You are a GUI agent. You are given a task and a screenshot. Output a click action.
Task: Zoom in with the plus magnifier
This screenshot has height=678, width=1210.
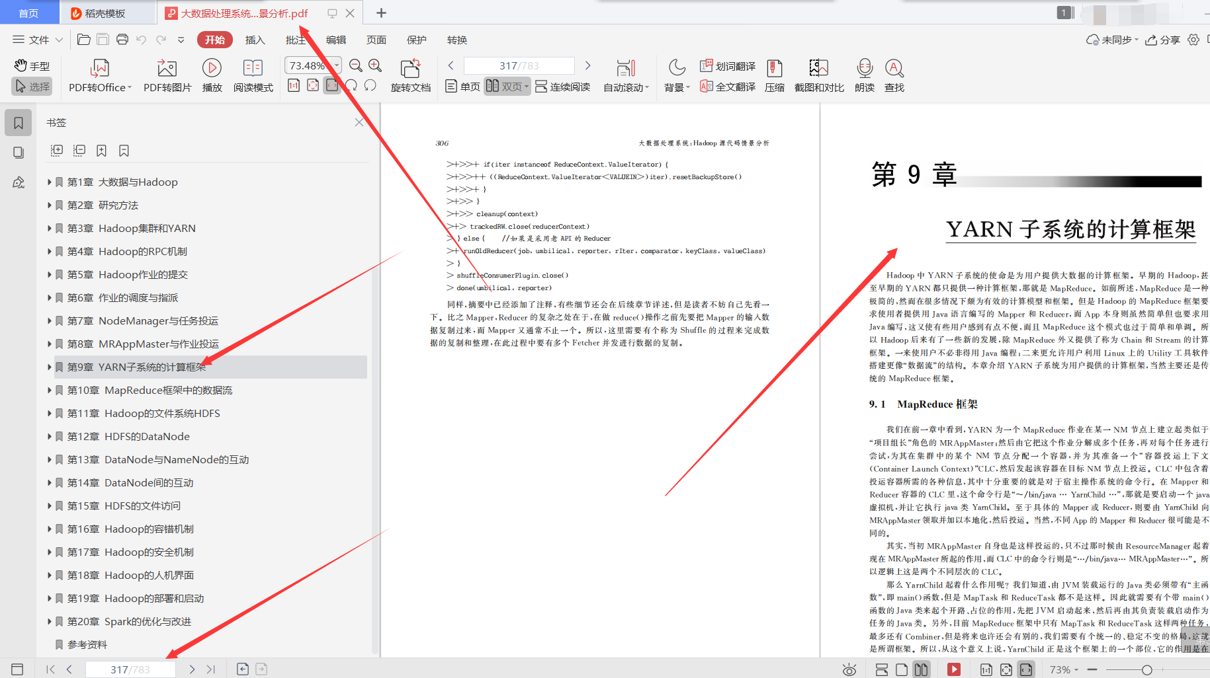click(375, 65)
